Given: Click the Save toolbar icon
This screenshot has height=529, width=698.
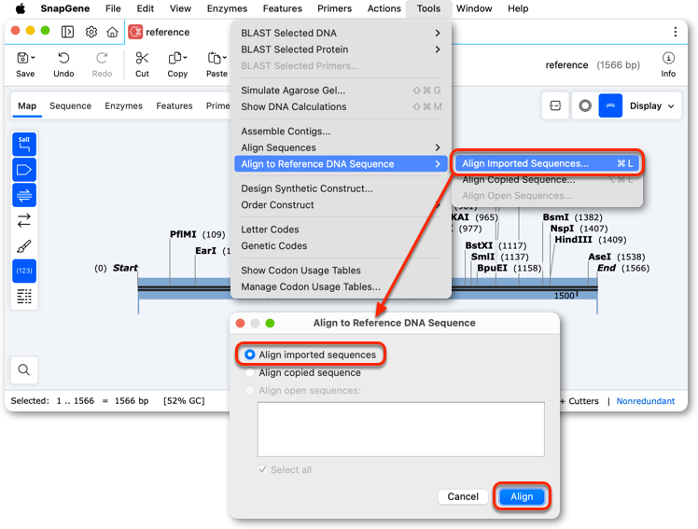Looking at the screenshot, I should click(x=22, y=58).
